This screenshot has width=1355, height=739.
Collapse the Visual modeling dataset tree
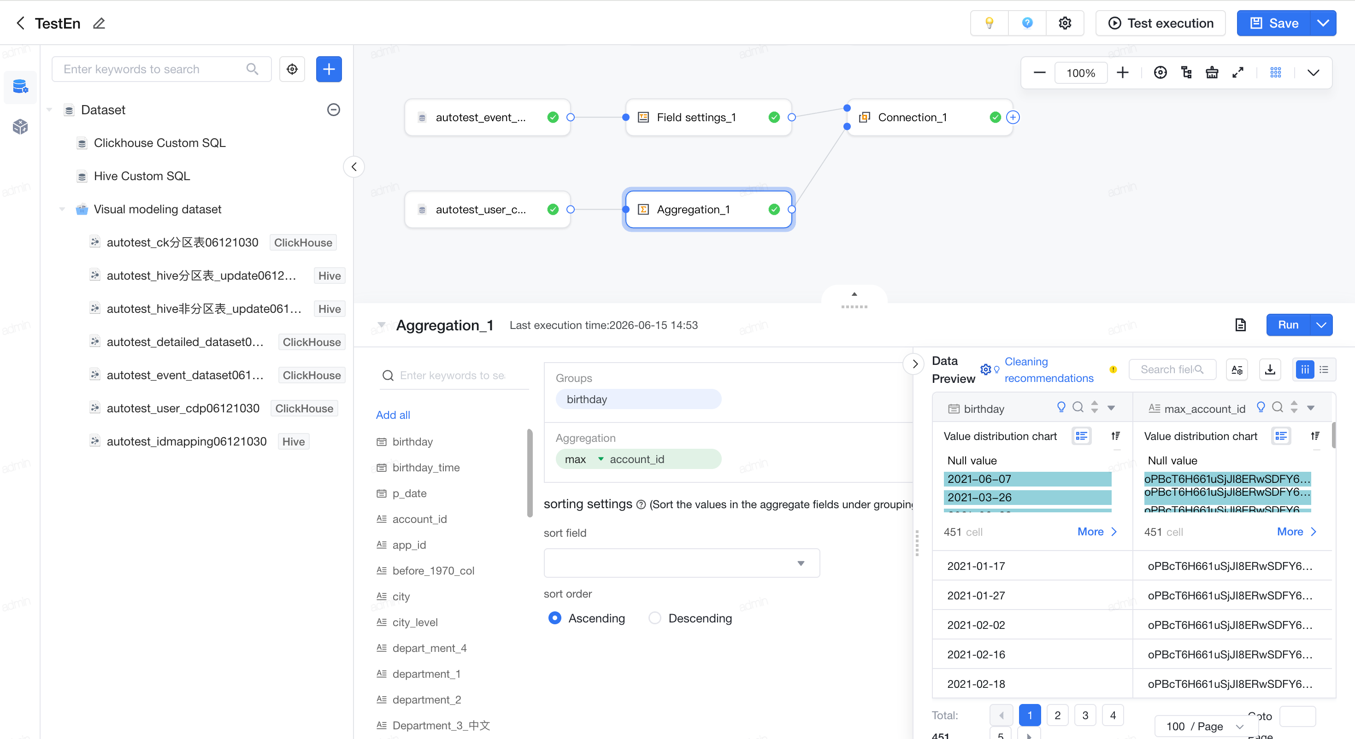[62, 209]
